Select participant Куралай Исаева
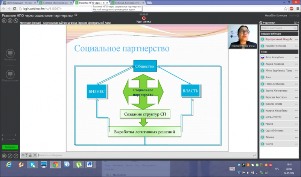This screenshot has height=177, width=301. pyautogui.click(x=279, y=104)
